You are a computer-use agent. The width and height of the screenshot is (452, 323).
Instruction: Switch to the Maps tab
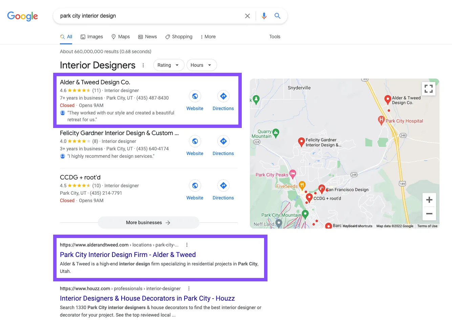tap(121, 37)
